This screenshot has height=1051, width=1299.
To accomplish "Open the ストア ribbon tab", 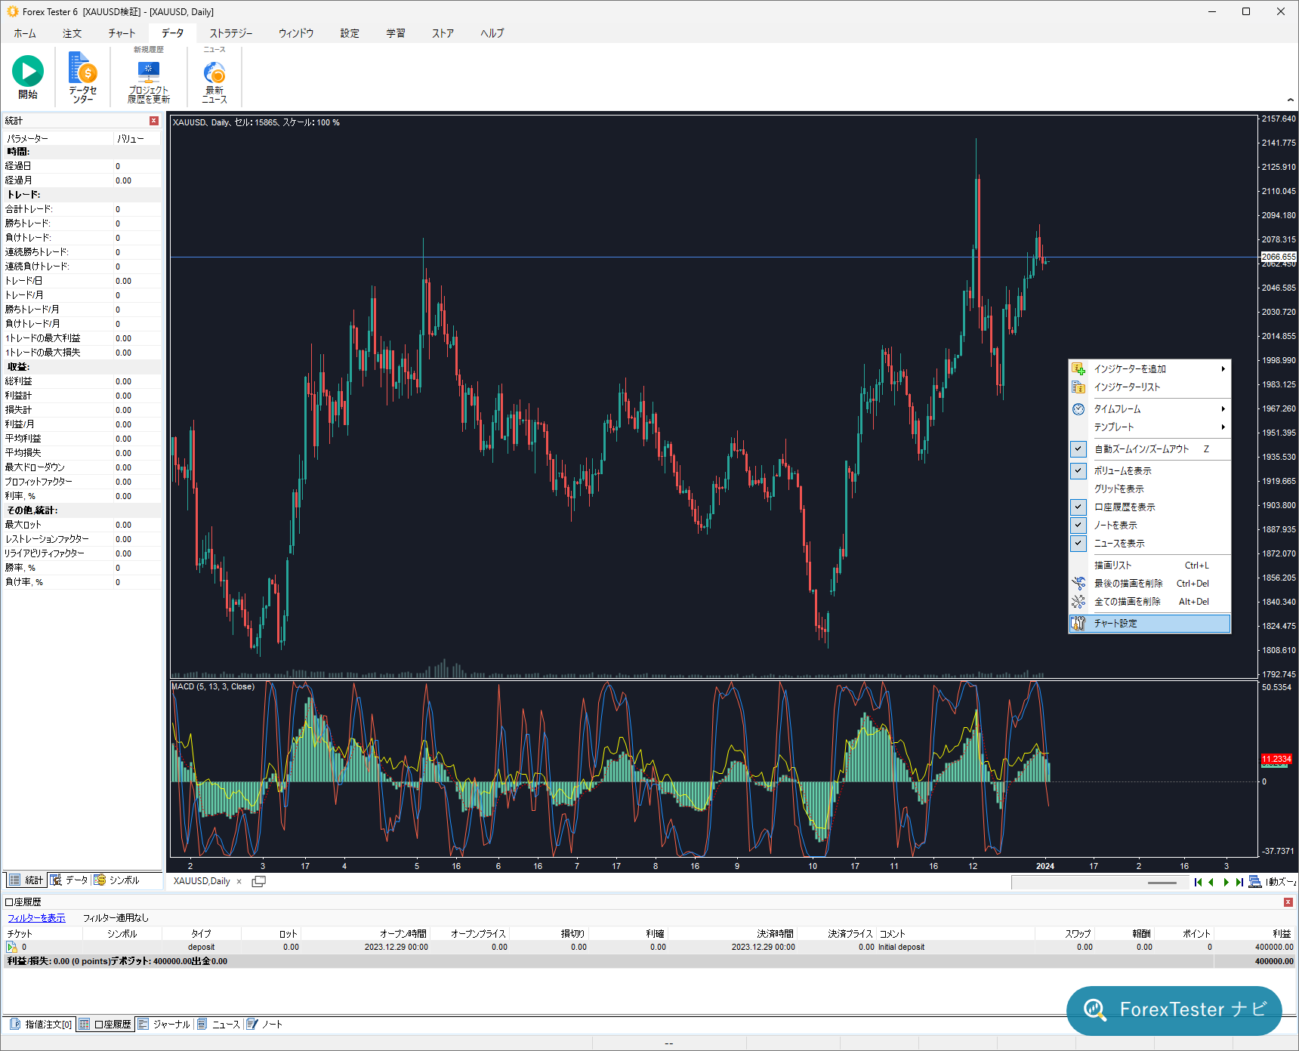I will (x=443, y=33).
